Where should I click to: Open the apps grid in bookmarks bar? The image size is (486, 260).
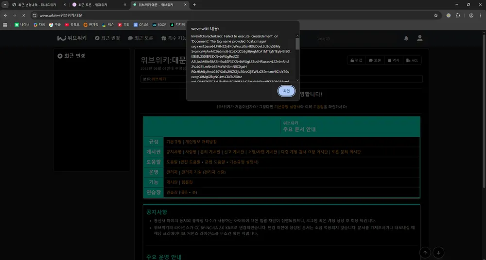tap(5, 24)
